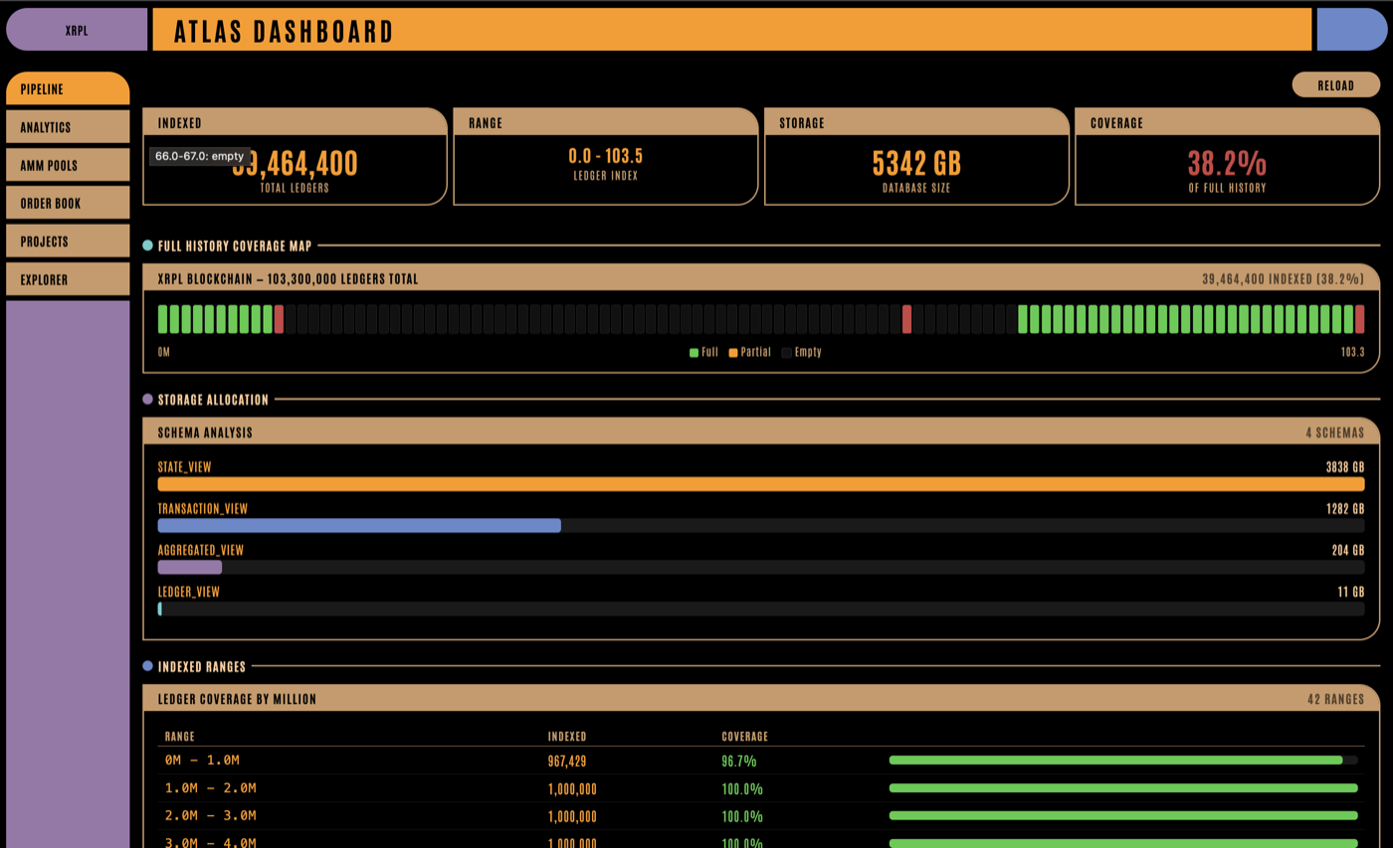1393x848 pixels.
Task: Click the XRPL Blockchain 103,300,000 ledgers heading
Action: click(x=288, y=279)
